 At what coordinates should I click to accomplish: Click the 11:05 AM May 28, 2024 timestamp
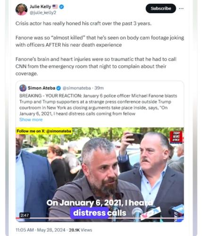(41, 230)
